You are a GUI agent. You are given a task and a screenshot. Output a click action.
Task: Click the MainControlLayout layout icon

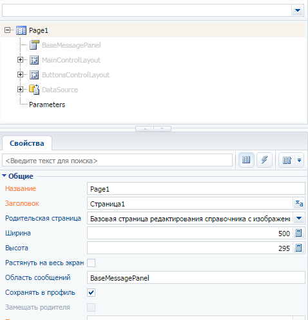(34, 60)
